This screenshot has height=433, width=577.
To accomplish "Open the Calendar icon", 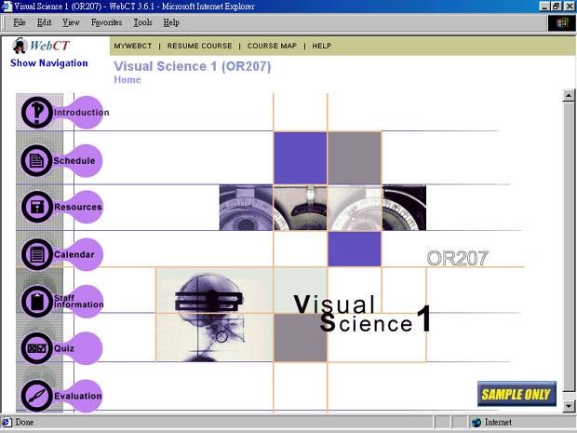I will pyautogui.click(x=37, y=253).
